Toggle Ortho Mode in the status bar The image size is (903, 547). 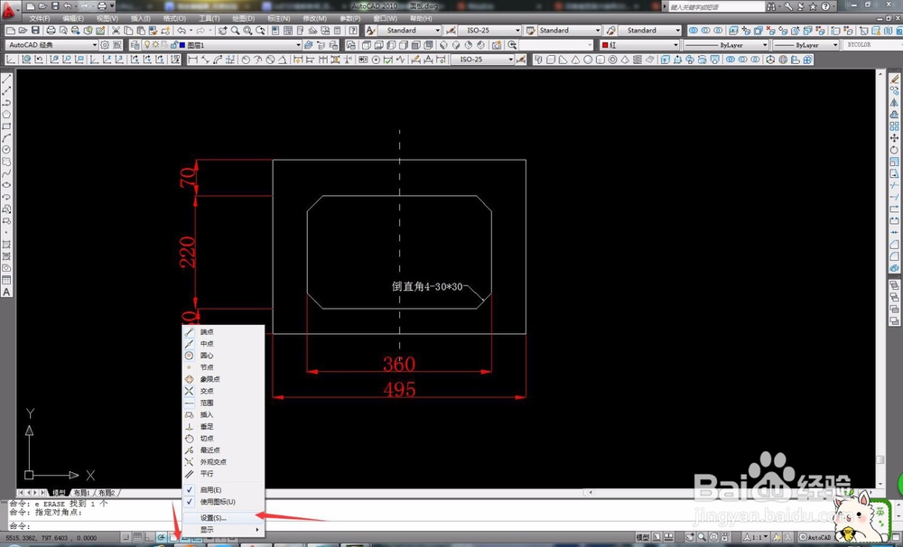click(x=149, y=537)
